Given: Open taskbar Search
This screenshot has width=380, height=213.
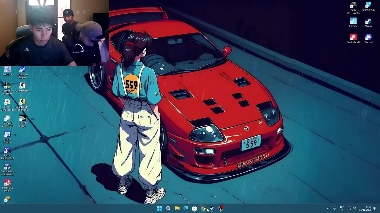Looking at the screenshot, I should [168, 208].
